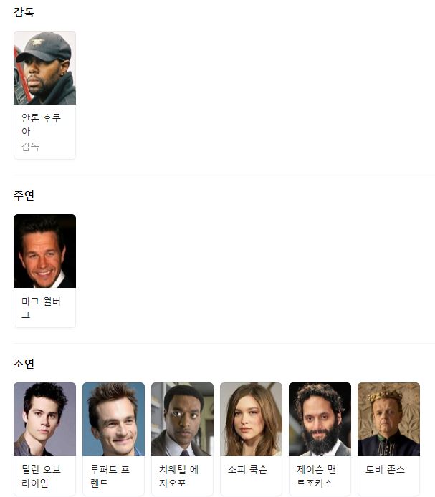Click the 주연 section heading

(24, 196)
